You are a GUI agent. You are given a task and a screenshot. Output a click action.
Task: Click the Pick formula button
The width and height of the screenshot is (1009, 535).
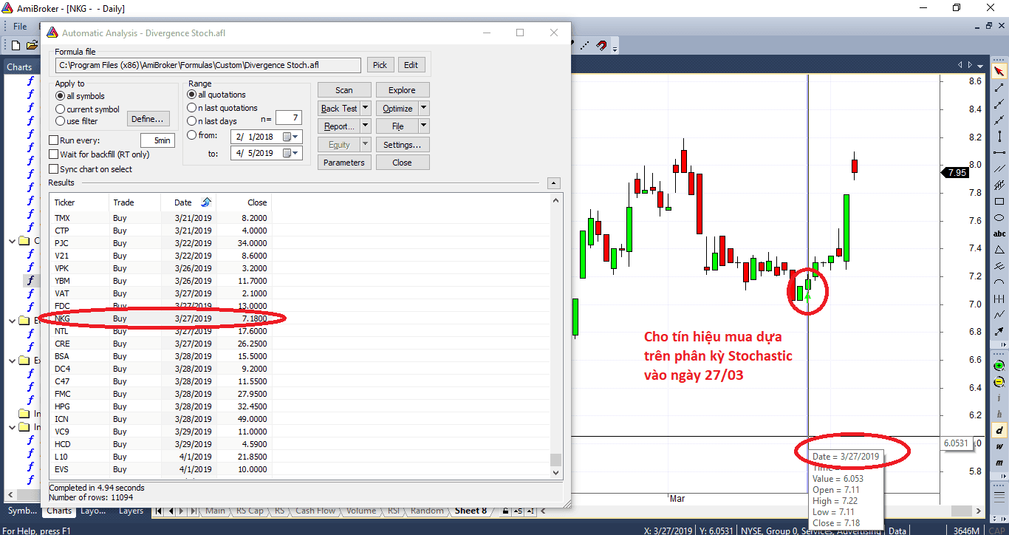coord(380,65)
